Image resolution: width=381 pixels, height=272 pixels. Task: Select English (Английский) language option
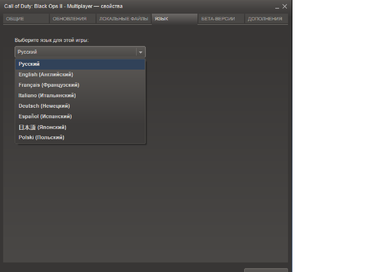80,75
